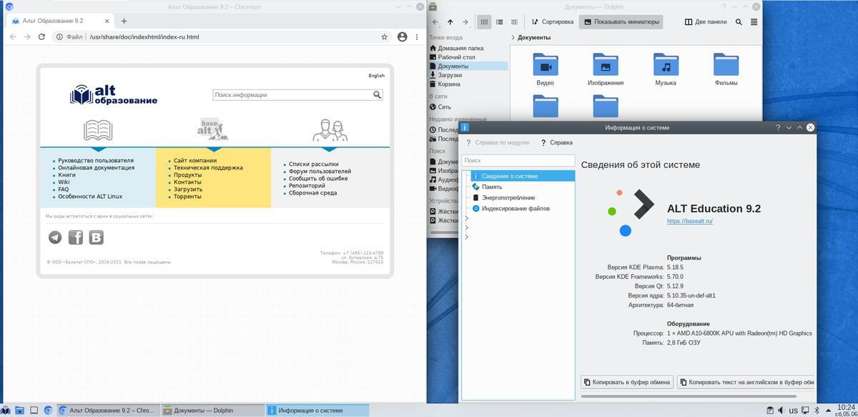Screen dimensions: 858x417
Task: Click Копировать текст на английском button
Action: [x=746, y=382]
